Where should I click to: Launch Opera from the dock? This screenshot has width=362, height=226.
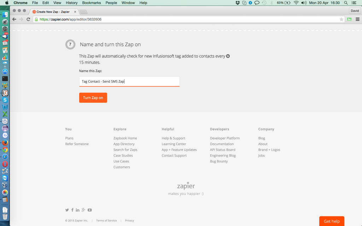(5, 164)
